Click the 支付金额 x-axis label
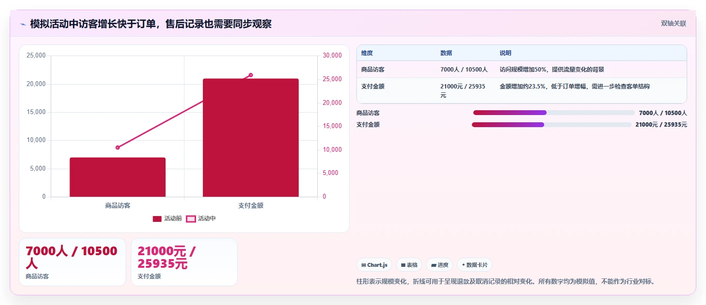The width and height of the screenshot is (706, 305). (251, 205)
